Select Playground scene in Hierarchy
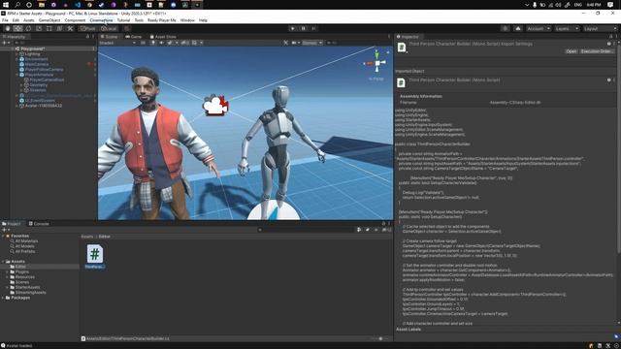Image resolution: width=621 pixels, height=349 pixels. [x=32, y=48]
